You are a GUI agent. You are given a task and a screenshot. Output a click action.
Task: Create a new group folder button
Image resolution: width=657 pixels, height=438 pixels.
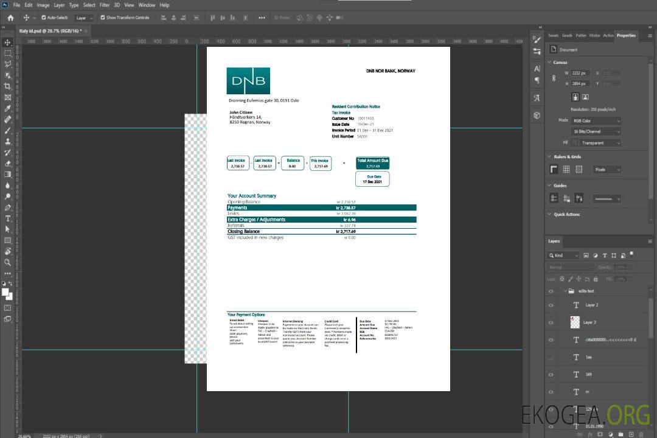tap(620, 434)
